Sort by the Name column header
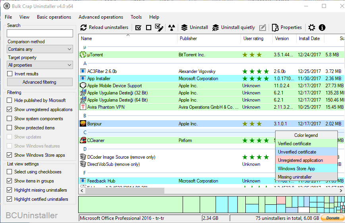The width and height of the screenshot is (345, 223). (128, 38)
